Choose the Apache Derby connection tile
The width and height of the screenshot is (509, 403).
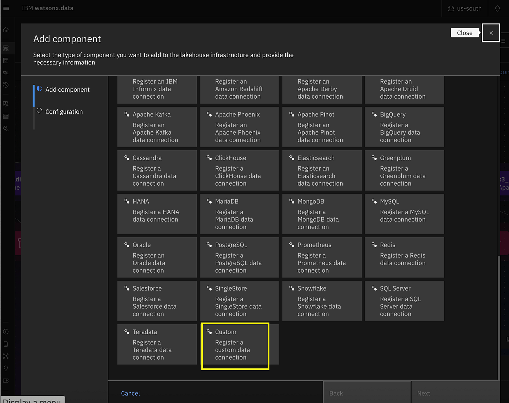(322, 90)
